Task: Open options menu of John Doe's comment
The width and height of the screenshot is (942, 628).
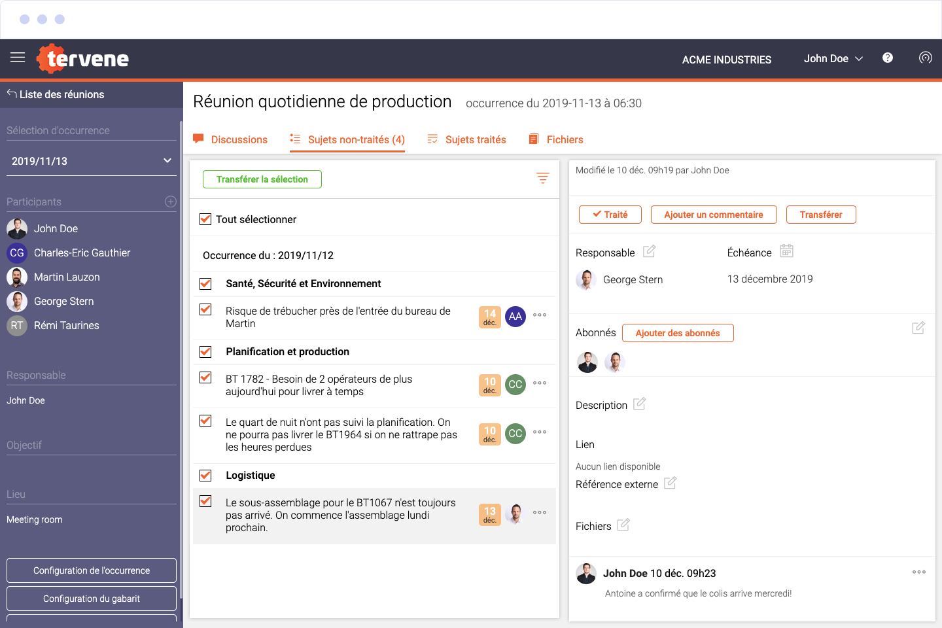Action: [919, 572]
